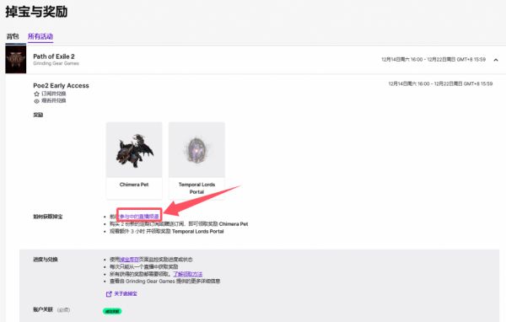Screen dimensions: 506x322
Task: Open the Path of Exile 2 cover thumbnail
Action: (x=15, y=59)
